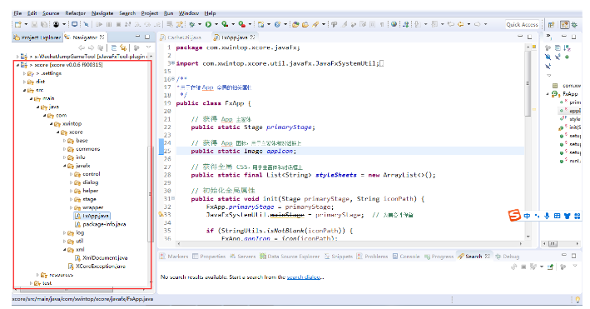Screen dimensions: 590x309
Task: Open the Back history dropdown arrow
Action: click(x=469, y=24)
